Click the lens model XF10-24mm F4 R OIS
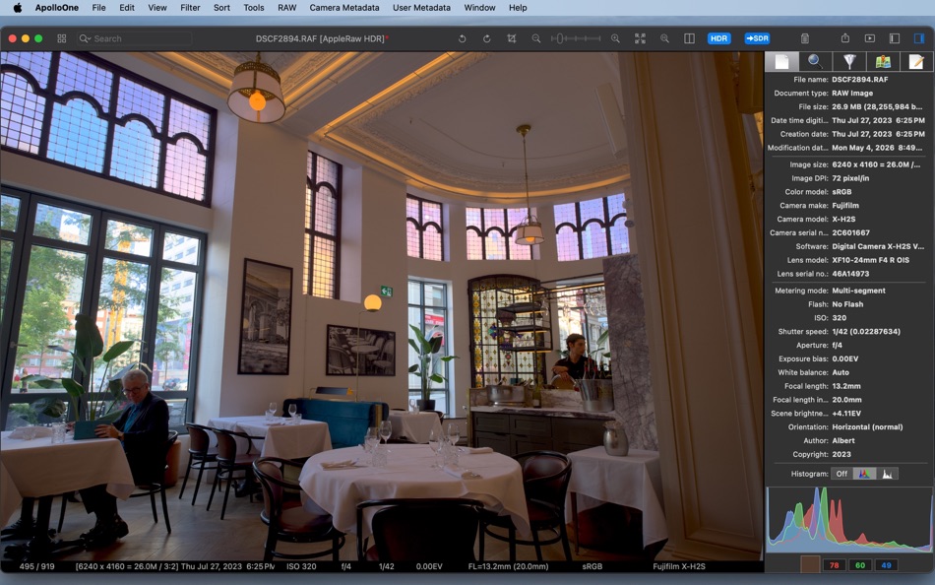Image resolution: width=935 pixels, height=585 pixels. coord(871,260)
